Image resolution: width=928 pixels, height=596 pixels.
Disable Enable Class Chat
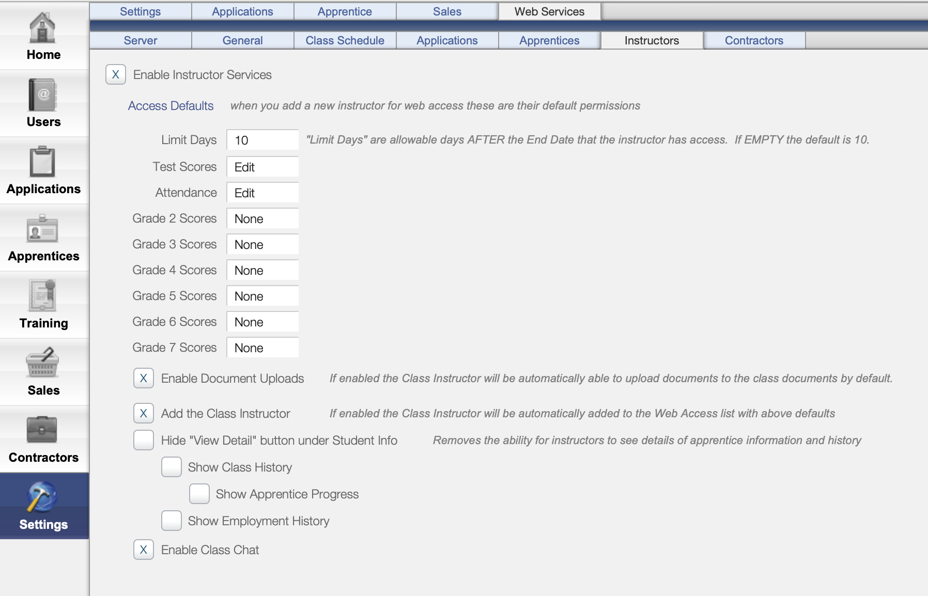tap(143, 550)
